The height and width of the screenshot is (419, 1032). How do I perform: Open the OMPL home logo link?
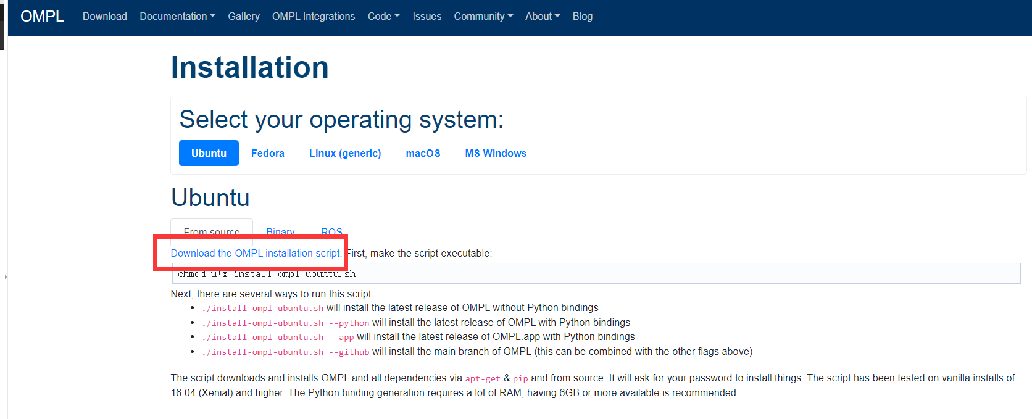(x=42, y=17)
